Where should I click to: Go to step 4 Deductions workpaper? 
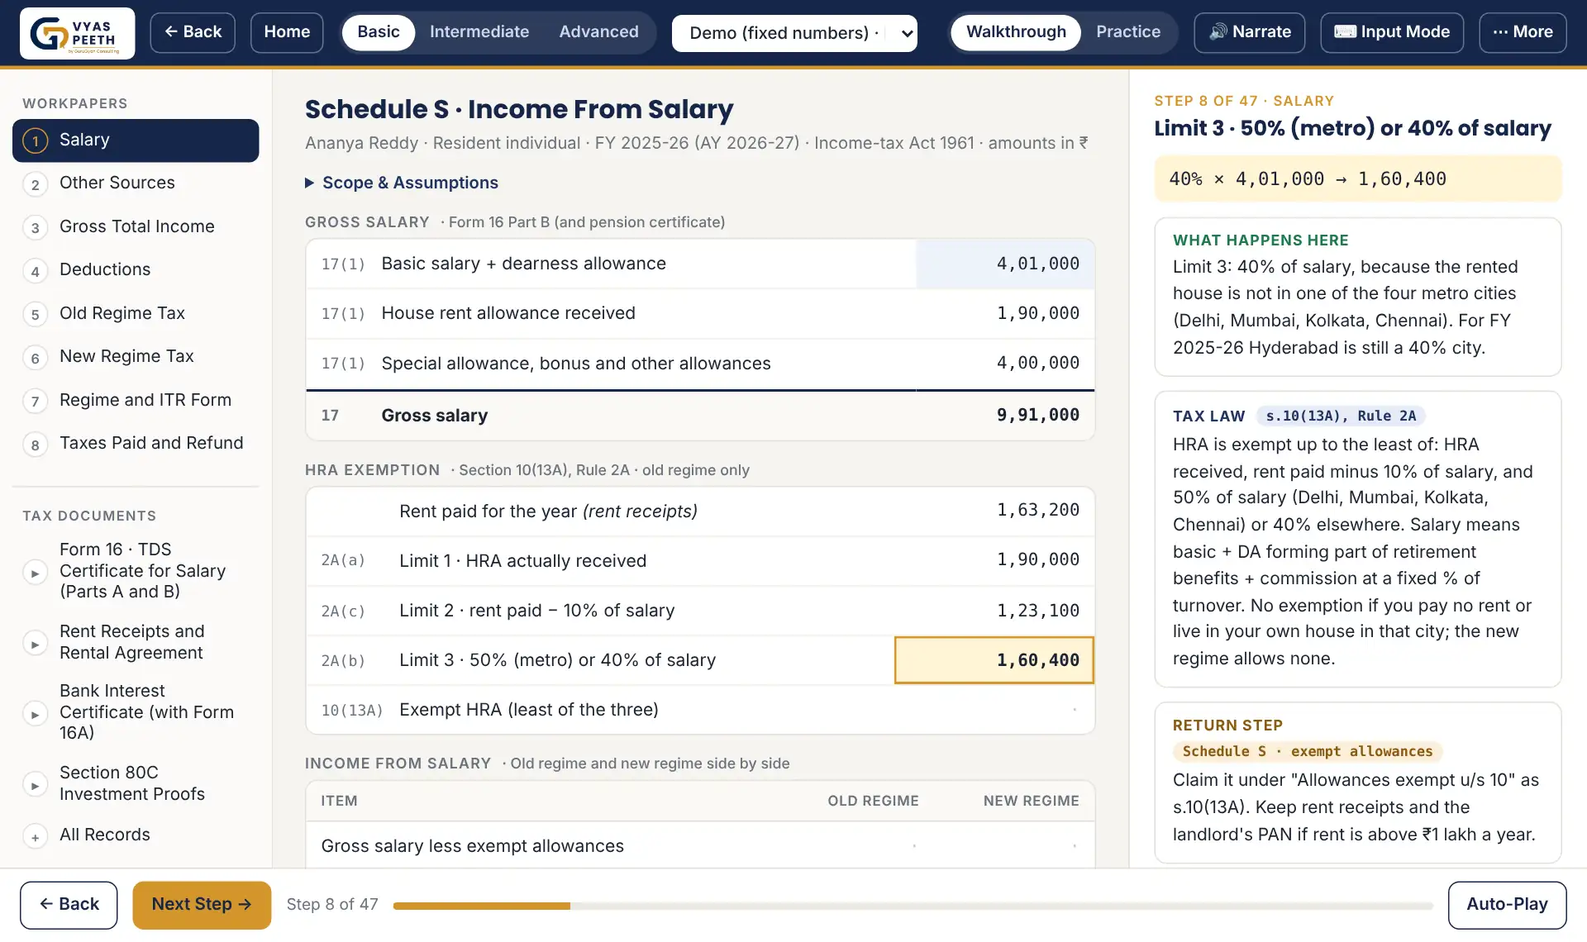[136, 270]
